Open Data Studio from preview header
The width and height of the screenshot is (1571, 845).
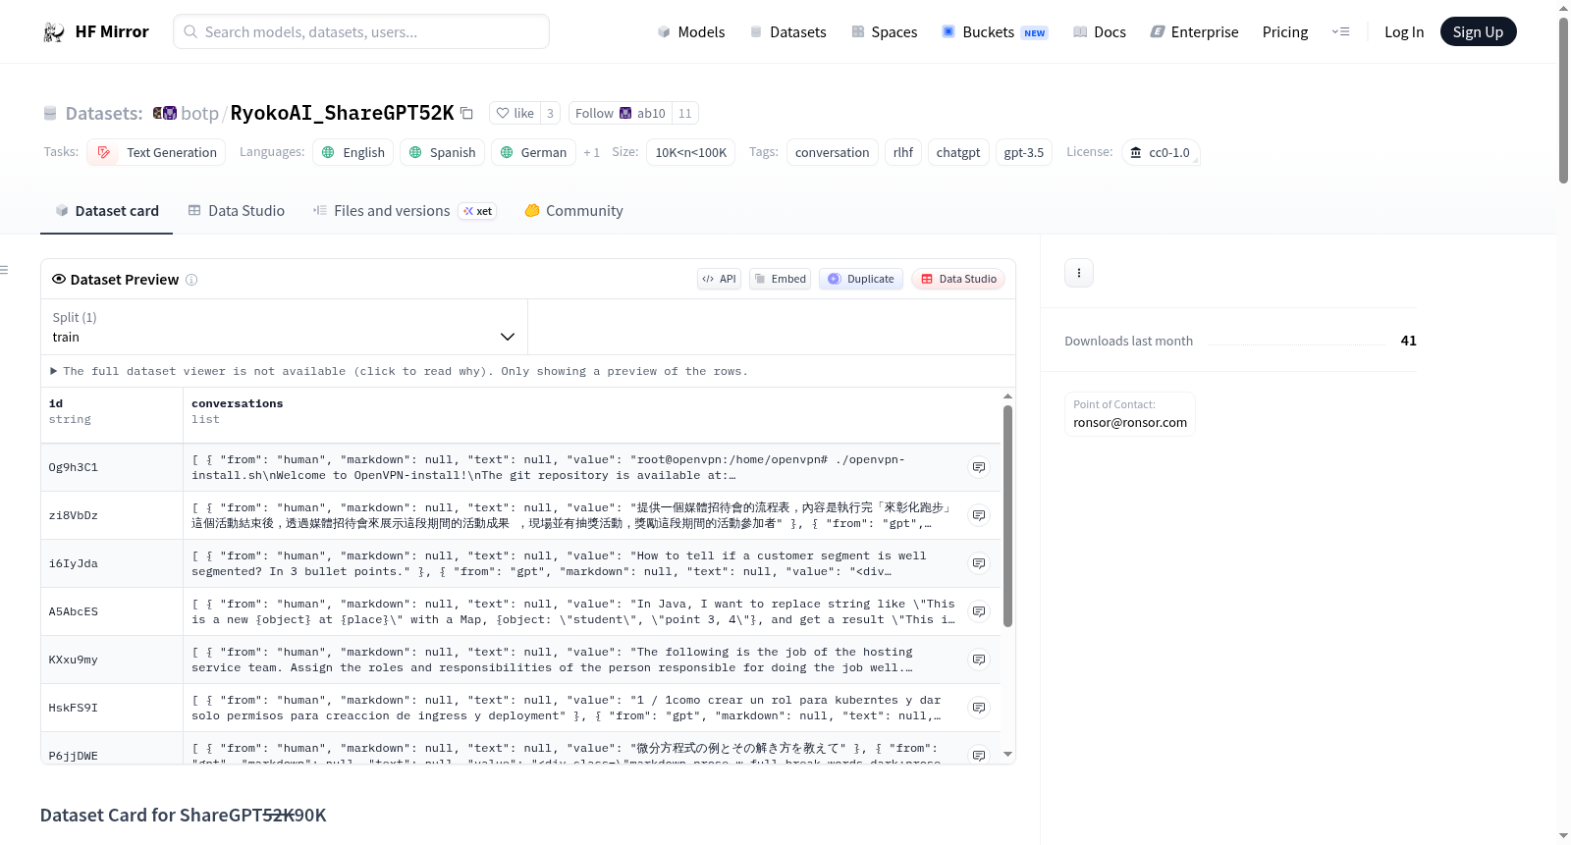tap(958, 279)
